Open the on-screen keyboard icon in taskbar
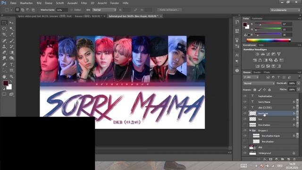The image size is (302, 170). tap(243, 166)
